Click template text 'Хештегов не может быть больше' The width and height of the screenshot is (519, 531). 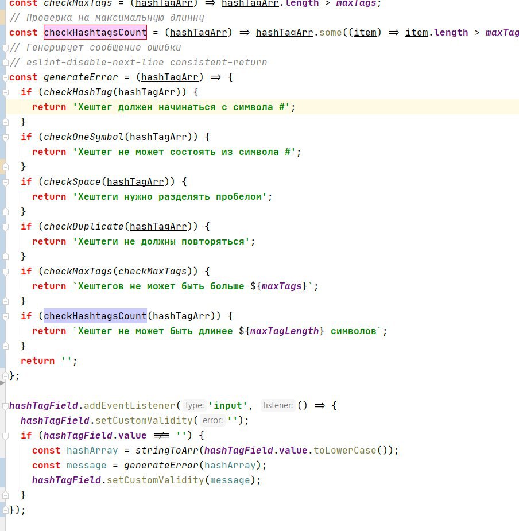161,286
